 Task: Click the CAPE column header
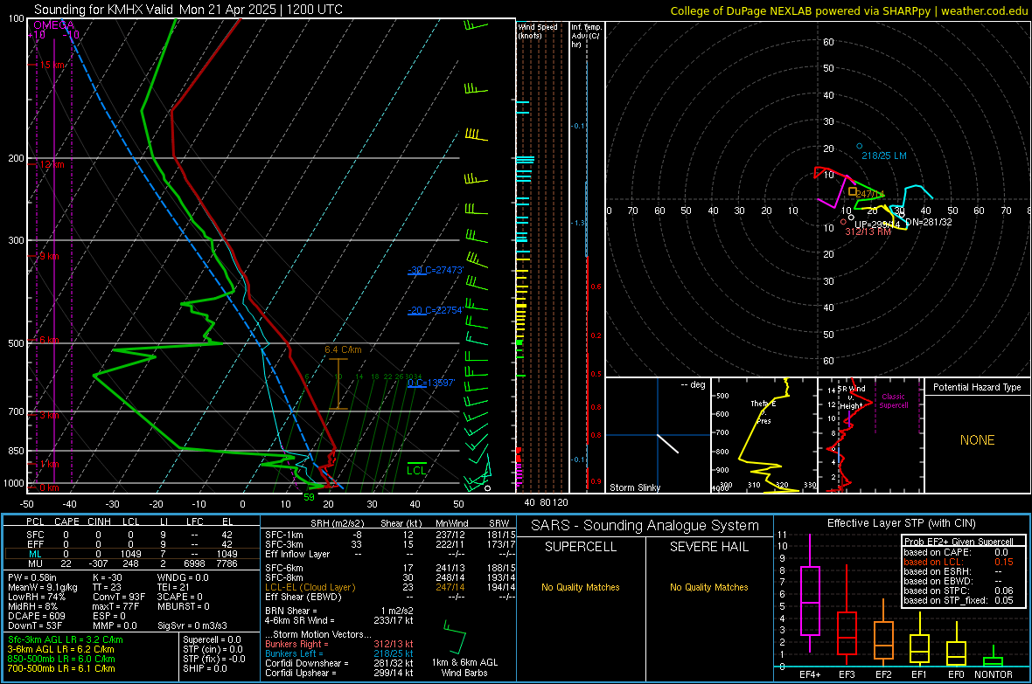point(66,522)
